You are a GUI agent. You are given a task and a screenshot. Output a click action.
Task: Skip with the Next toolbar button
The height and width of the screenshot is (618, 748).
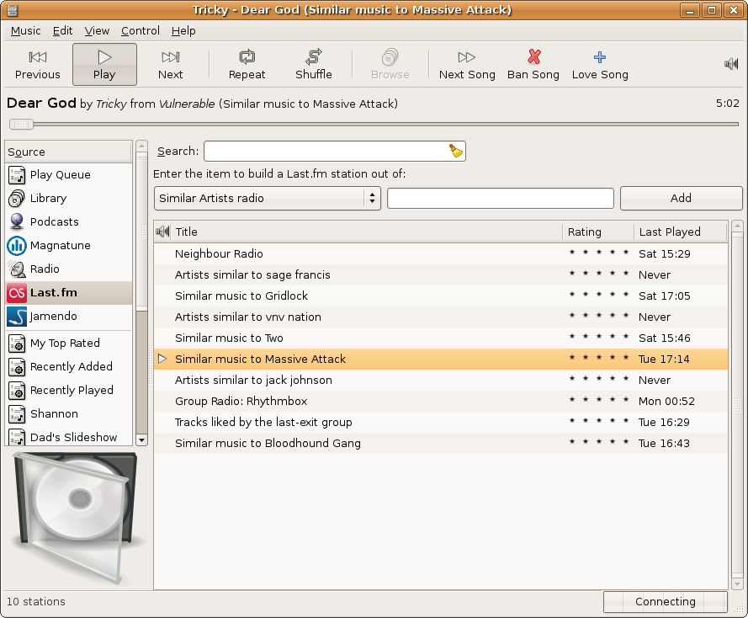tap(170, 65)
